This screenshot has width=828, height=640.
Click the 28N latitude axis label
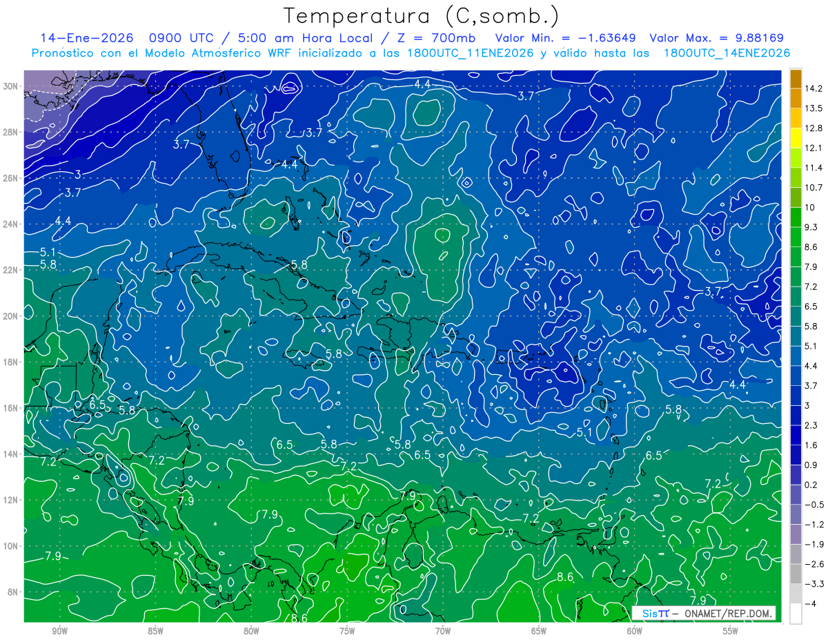point(11,132)
